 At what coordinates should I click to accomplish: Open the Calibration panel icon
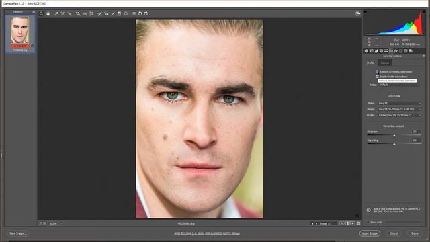[x=401, y=51]
